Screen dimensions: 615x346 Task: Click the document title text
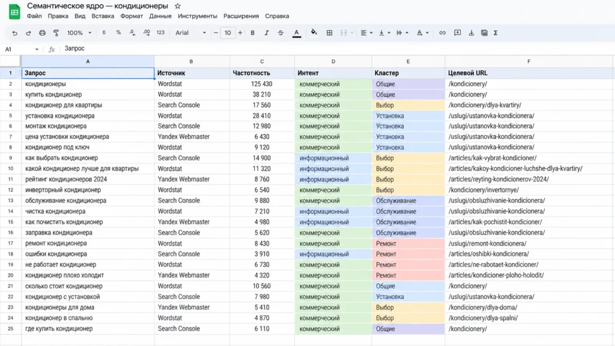point(98,6)
